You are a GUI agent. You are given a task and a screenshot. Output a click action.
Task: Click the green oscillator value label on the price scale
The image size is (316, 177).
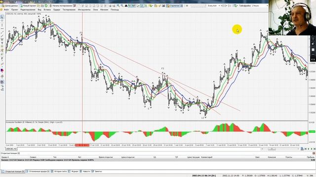[312, 132]
